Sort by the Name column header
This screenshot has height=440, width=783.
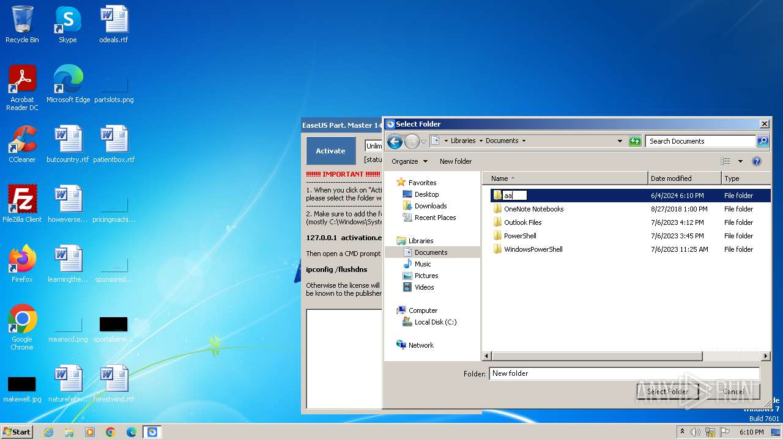point(565,178)
